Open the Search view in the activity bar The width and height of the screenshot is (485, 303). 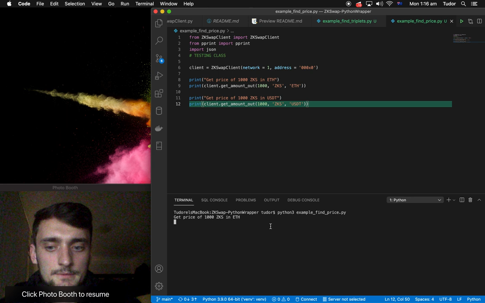pos(159,40)
